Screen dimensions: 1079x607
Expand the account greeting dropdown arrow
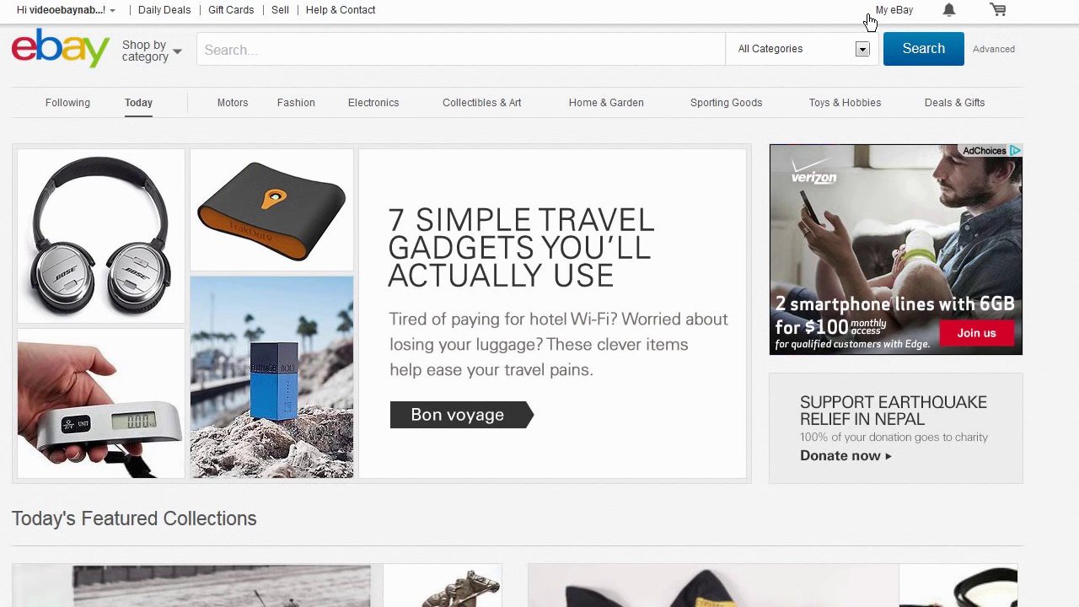click(x=112, y=11)
